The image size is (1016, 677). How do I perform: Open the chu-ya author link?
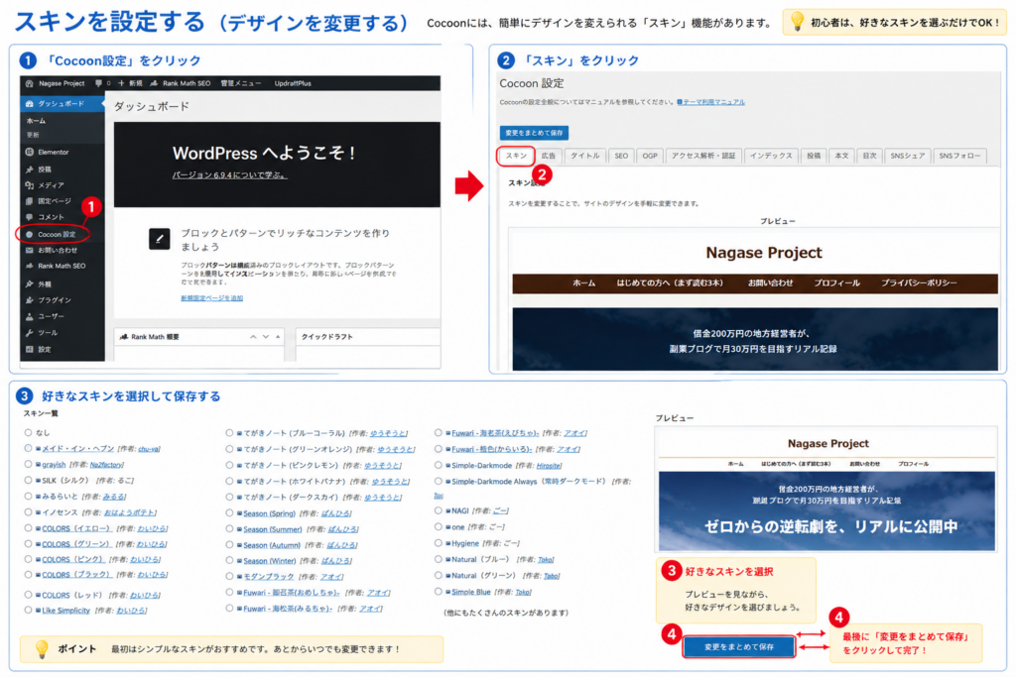click(149, 449)
